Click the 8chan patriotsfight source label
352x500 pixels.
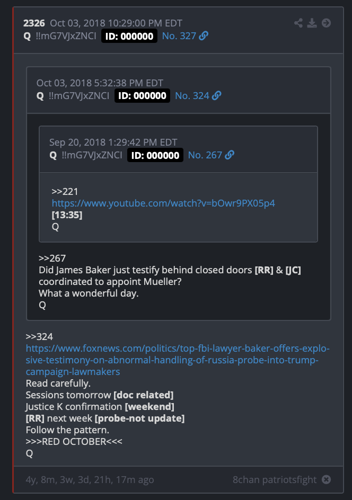click(x=275, y=479)
